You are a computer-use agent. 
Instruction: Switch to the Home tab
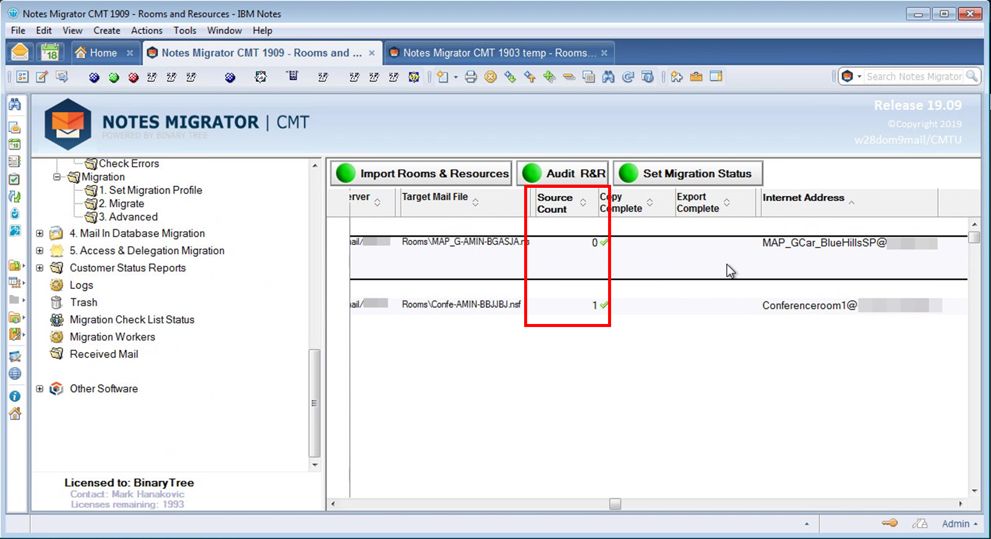(103, 53)
